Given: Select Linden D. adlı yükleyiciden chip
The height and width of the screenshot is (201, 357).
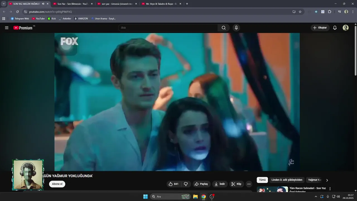Looking at the screenshot, I should click(287, 180).
